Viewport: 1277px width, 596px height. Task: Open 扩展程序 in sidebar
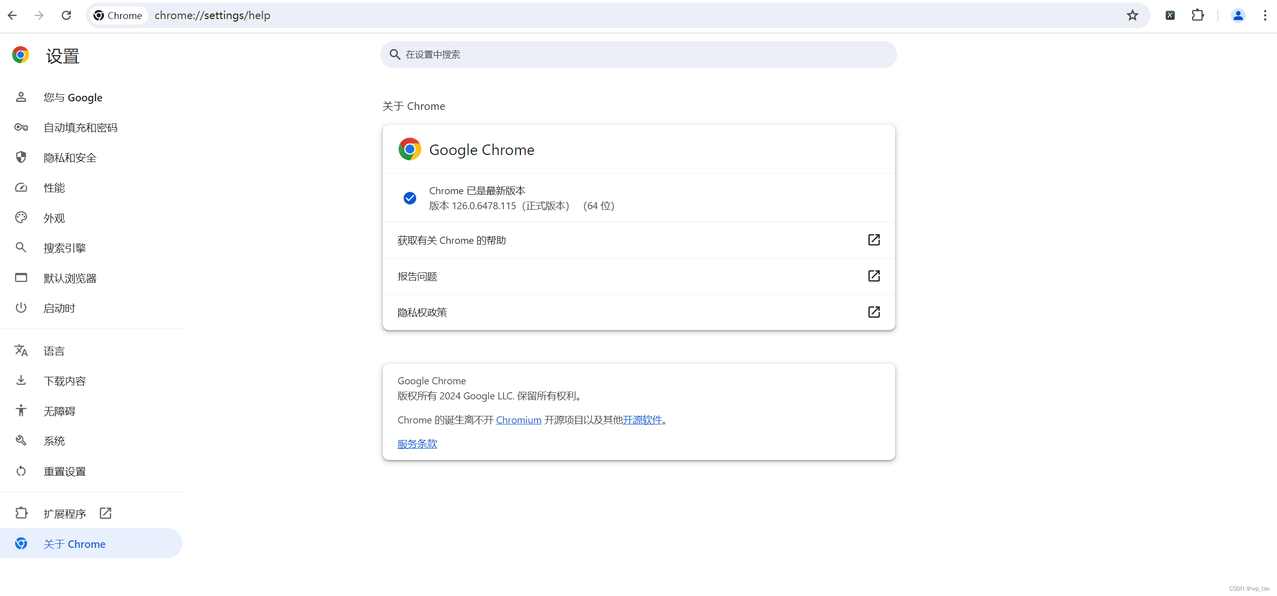(91, 513)
